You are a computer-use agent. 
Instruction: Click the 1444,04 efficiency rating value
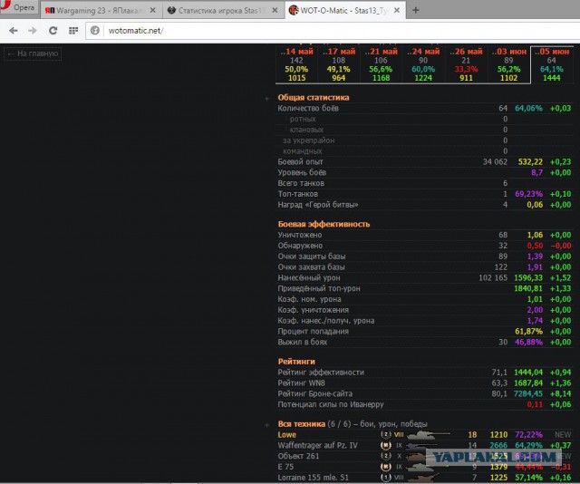[x=528, y=373]
